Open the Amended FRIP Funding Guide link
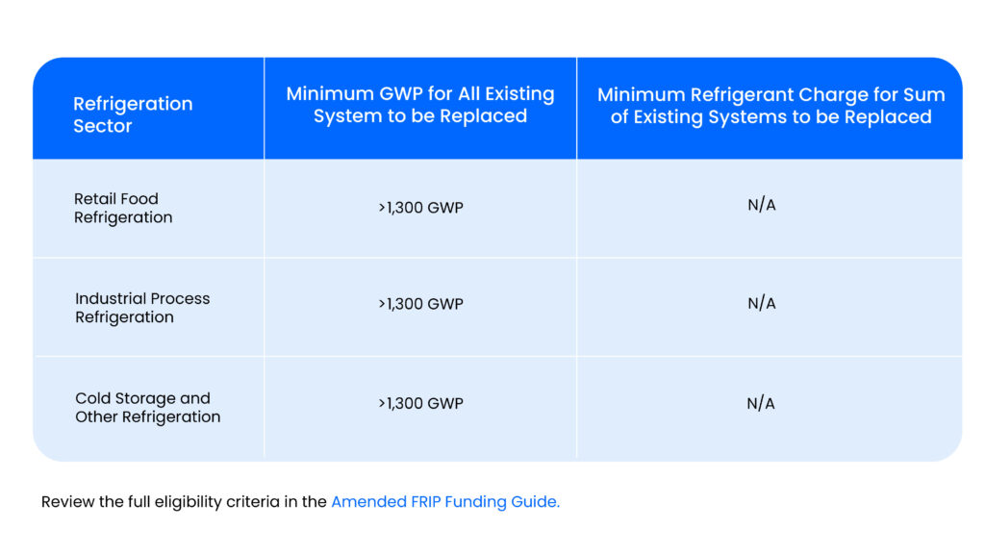The width and height of the screenshot is (985, 554). [444, 502]
